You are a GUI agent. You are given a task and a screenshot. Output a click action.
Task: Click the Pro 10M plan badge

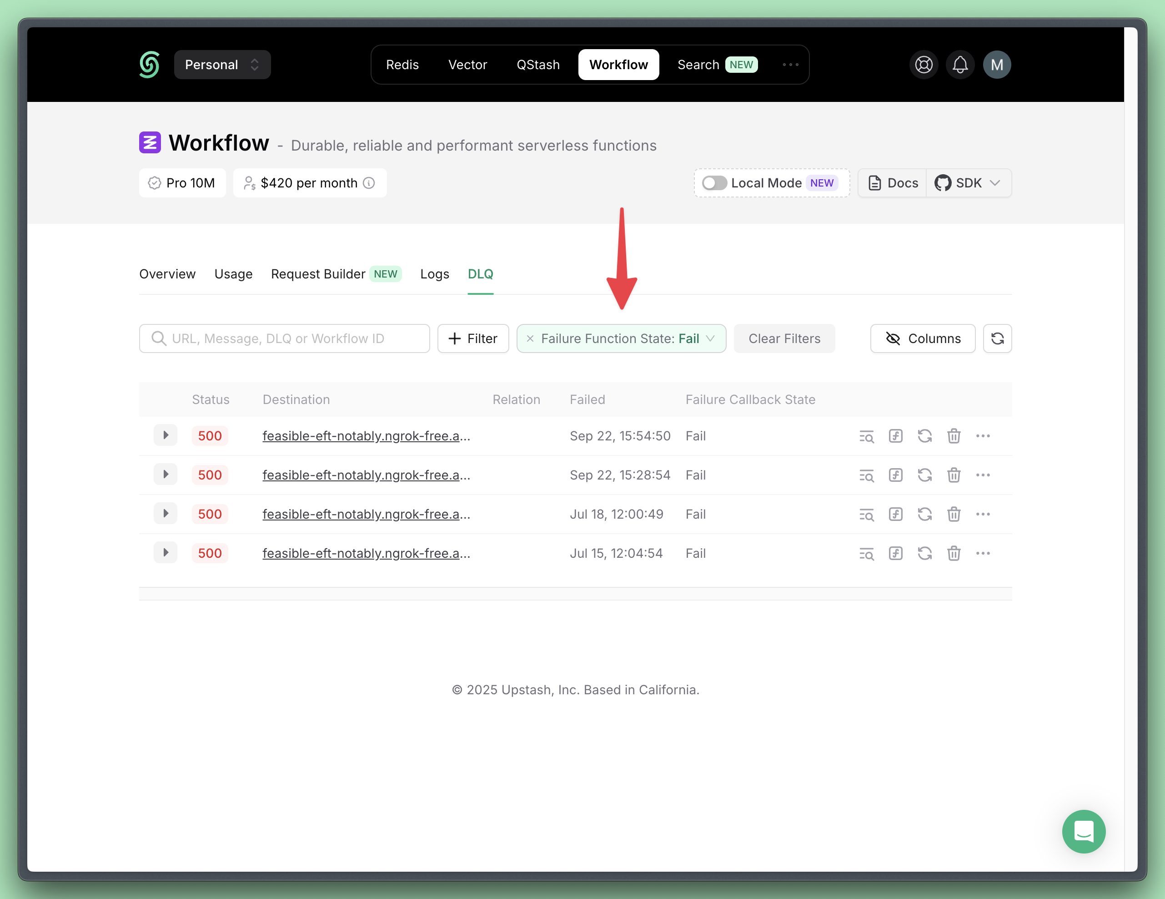[x=182, y=183]
